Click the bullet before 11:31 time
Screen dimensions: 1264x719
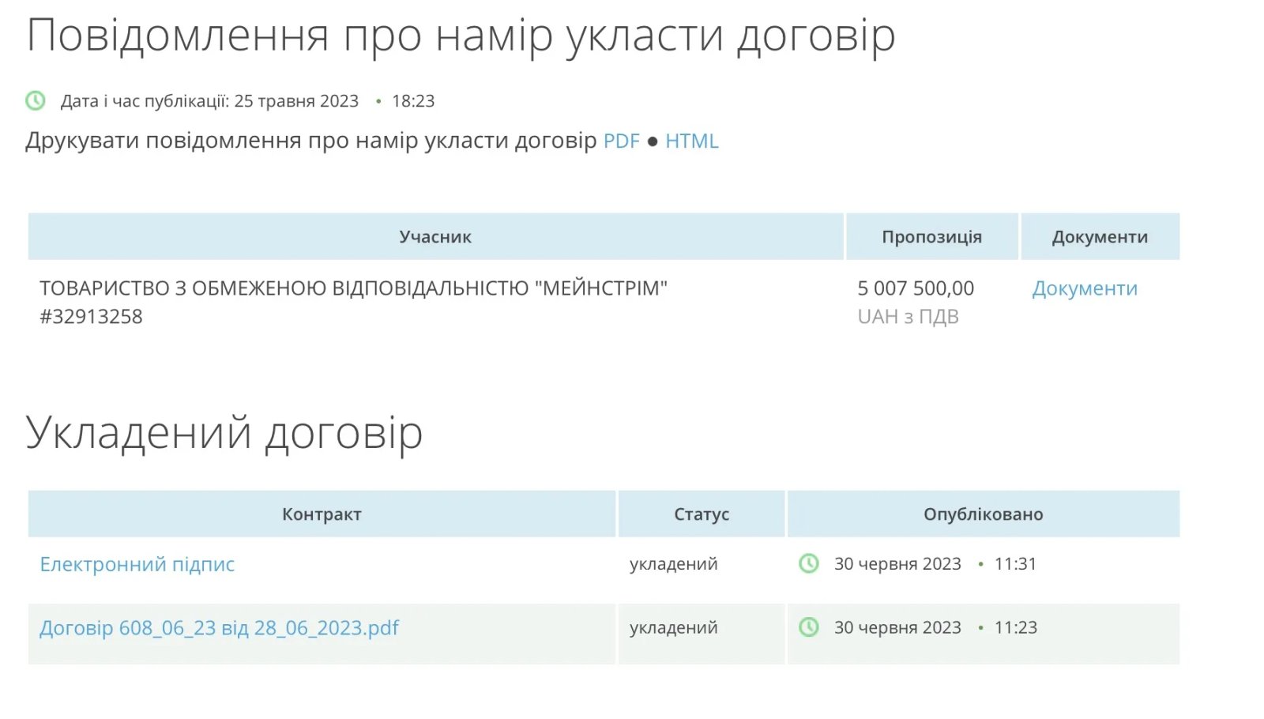[x=980, y=564]
